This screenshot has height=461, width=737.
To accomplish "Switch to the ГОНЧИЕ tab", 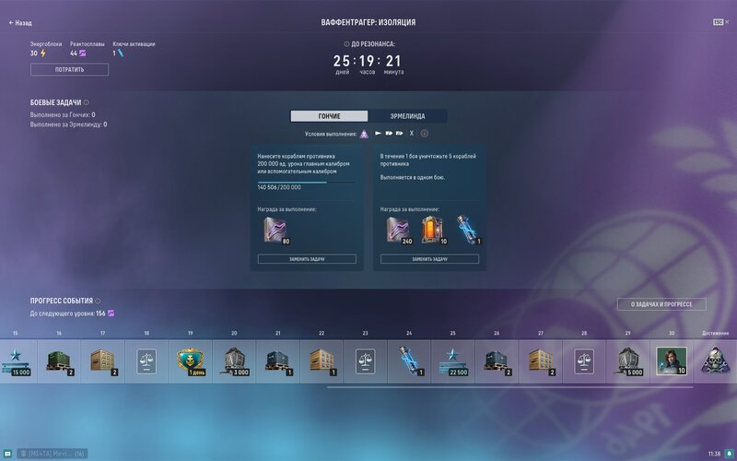I will (329, 116).
